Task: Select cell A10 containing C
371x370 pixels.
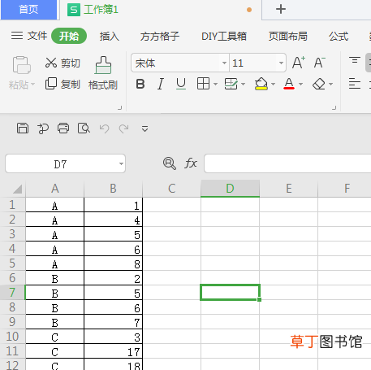Action: pos(55,337)
